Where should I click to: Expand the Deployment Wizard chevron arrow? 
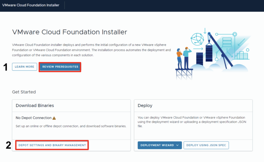click(x=178, y=145)
